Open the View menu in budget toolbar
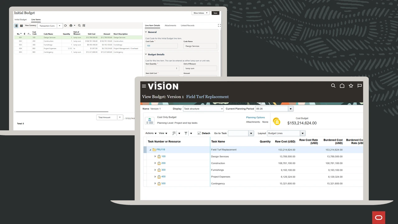 [x=163, y=133]
